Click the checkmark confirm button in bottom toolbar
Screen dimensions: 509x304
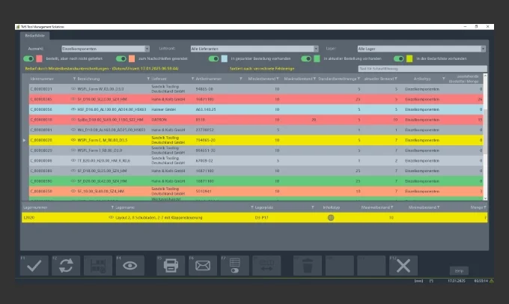tap(33, 264)
